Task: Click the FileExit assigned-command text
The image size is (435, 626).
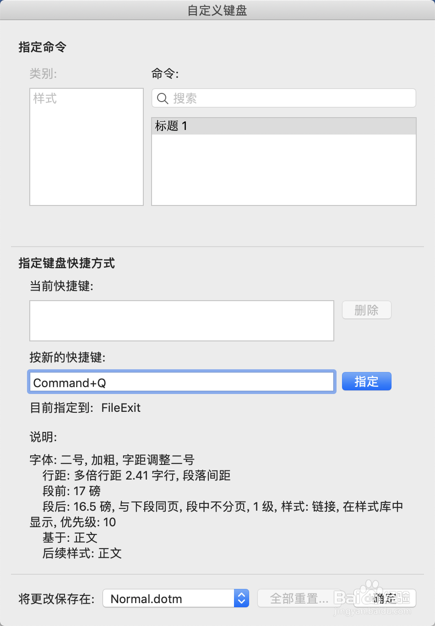Action: click(x=121, y=408)
